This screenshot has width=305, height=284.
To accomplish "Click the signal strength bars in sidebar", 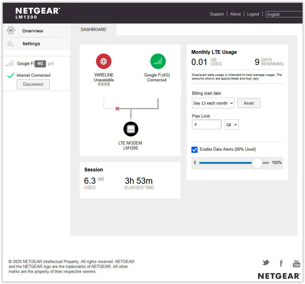I will [10, 63].
